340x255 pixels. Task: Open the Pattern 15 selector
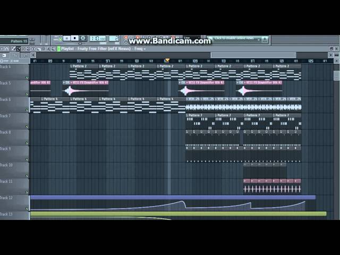coord(14,41)
